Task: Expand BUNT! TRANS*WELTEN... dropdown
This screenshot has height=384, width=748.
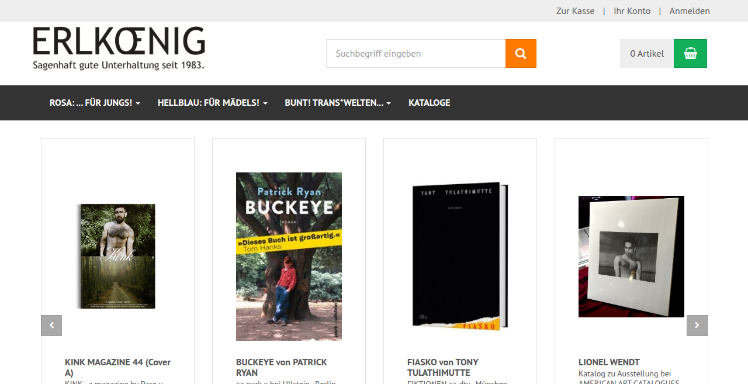Action: (x=338, y=103)
